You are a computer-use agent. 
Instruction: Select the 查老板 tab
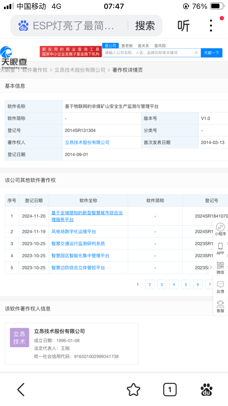click(127, 46)
